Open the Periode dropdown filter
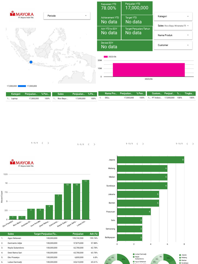This screenshot has height=264, width=198. tap(67, 16)
